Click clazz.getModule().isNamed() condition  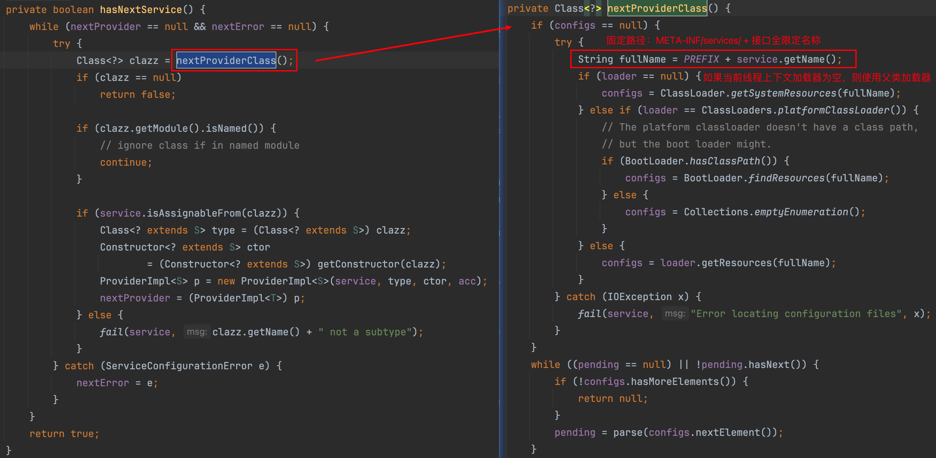point(182,128)
